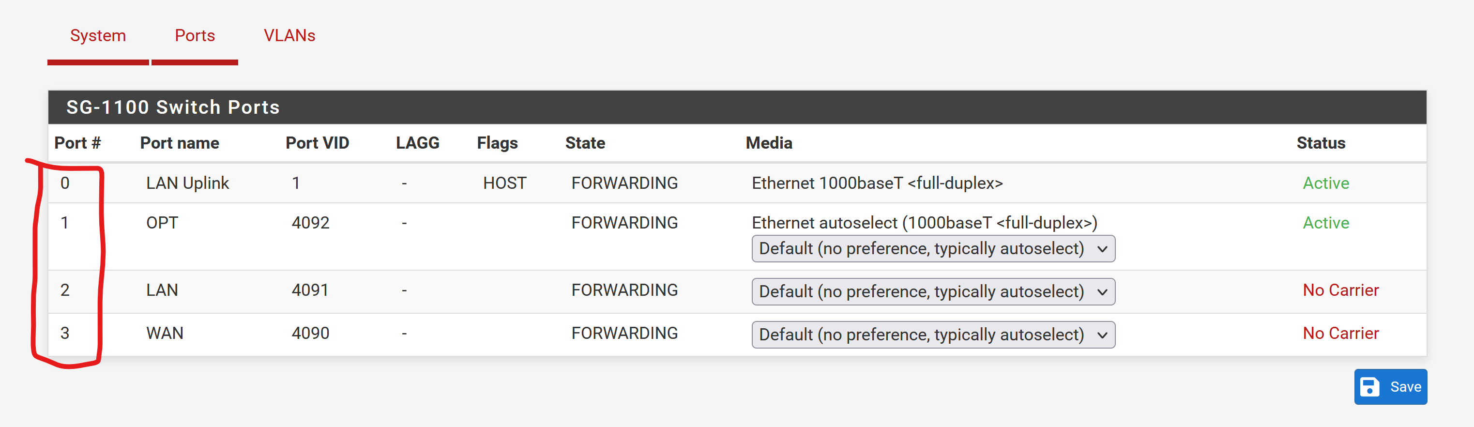Select the Port VID value 4092
This screenshot has height=427, width=1474.
(x=310, y=223)
